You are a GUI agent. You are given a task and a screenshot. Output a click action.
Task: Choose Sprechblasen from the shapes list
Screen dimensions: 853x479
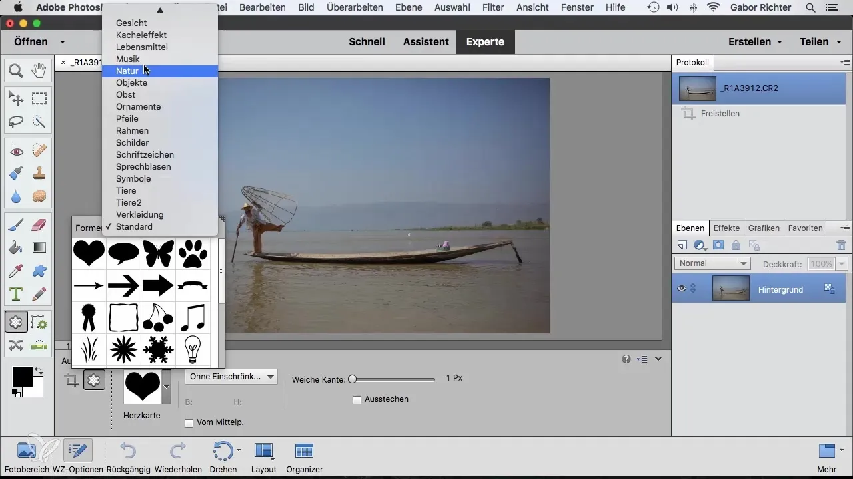point(160,167)
